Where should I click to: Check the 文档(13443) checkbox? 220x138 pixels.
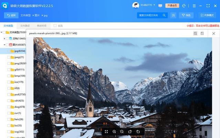tap(7, 39)
